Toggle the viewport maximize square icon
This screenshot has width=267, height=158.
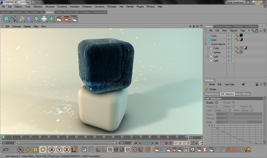201,26
